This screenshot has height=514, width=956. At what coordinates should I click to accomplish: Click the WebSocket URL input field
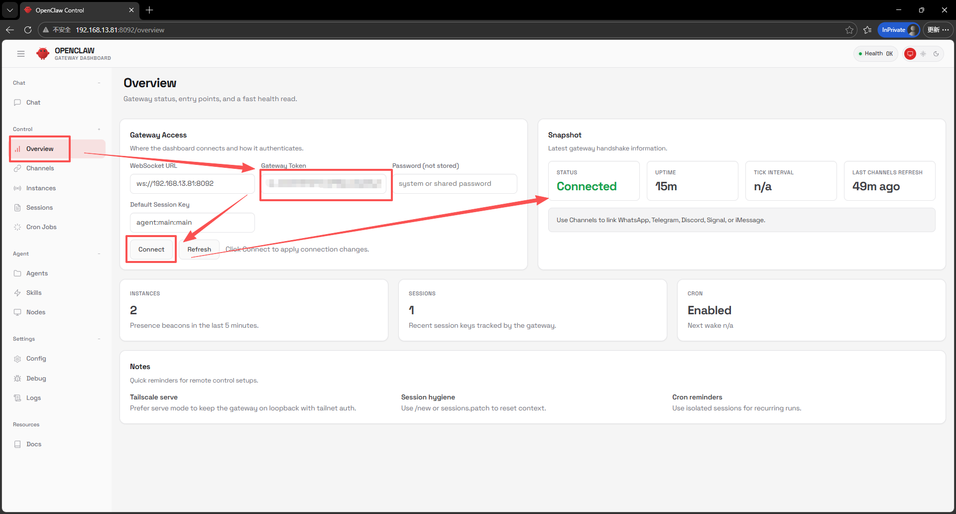point(192,184)
